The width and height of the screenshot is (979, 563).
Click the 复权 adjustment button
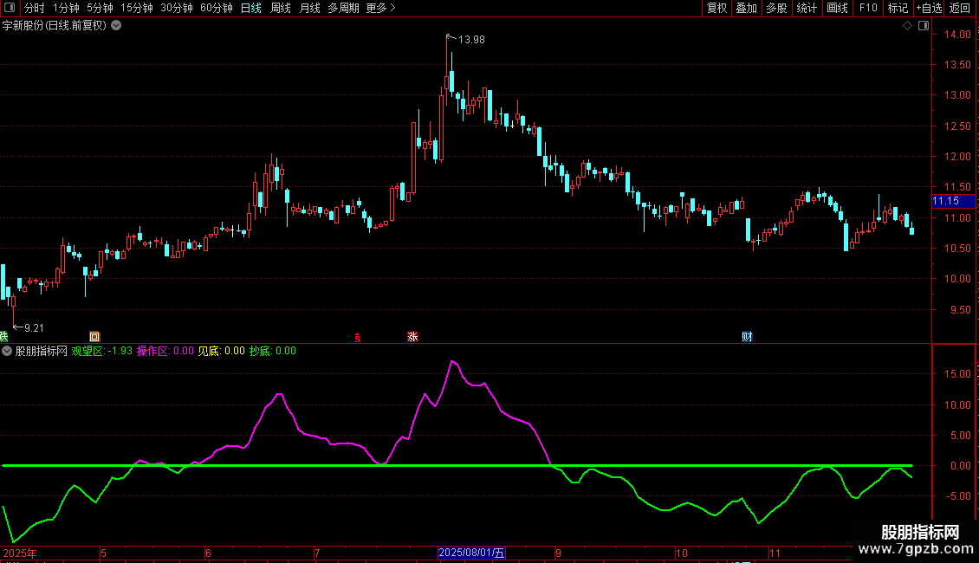point(716,8)
